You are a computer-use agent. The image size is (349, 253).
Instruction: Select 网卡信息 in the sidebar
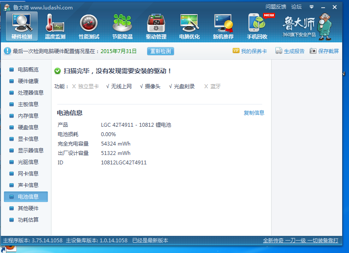click(x=26, y=174)
